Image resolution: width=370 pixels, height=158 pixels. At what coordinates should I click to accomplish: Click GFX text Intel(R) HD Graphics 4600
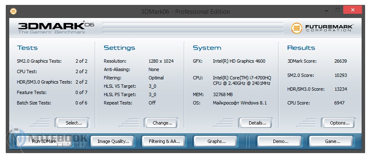[239, 61]
